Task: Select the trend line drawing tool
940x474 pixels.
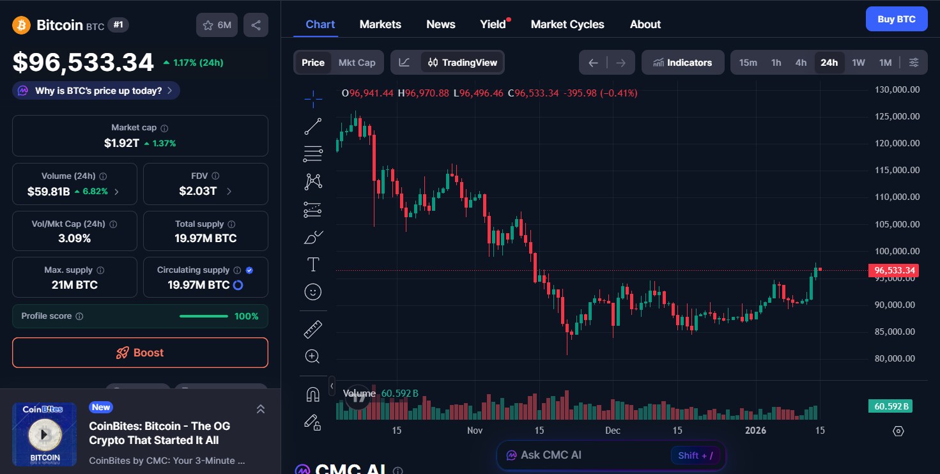Action: (x=312, y=126)
